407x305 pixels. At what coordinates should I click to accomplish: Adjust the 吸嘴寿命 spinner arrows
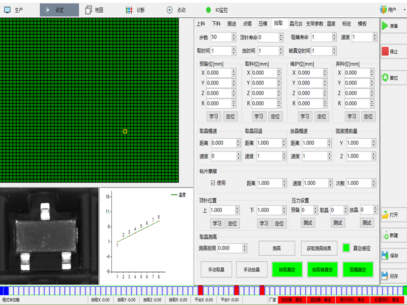point(334,37)
